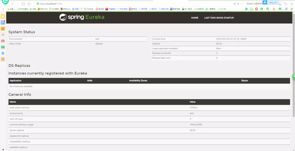Click the undo closed-tab arrow icon
Viewport: 295px width, 151px height.
[x=285, y=4]
